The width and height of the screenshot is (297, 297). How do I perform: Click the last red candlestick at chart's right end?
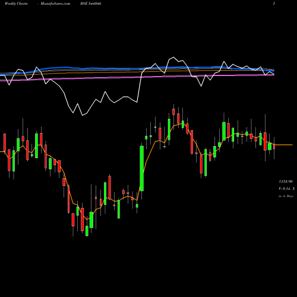pyautogui.click(x=274, y=147)
